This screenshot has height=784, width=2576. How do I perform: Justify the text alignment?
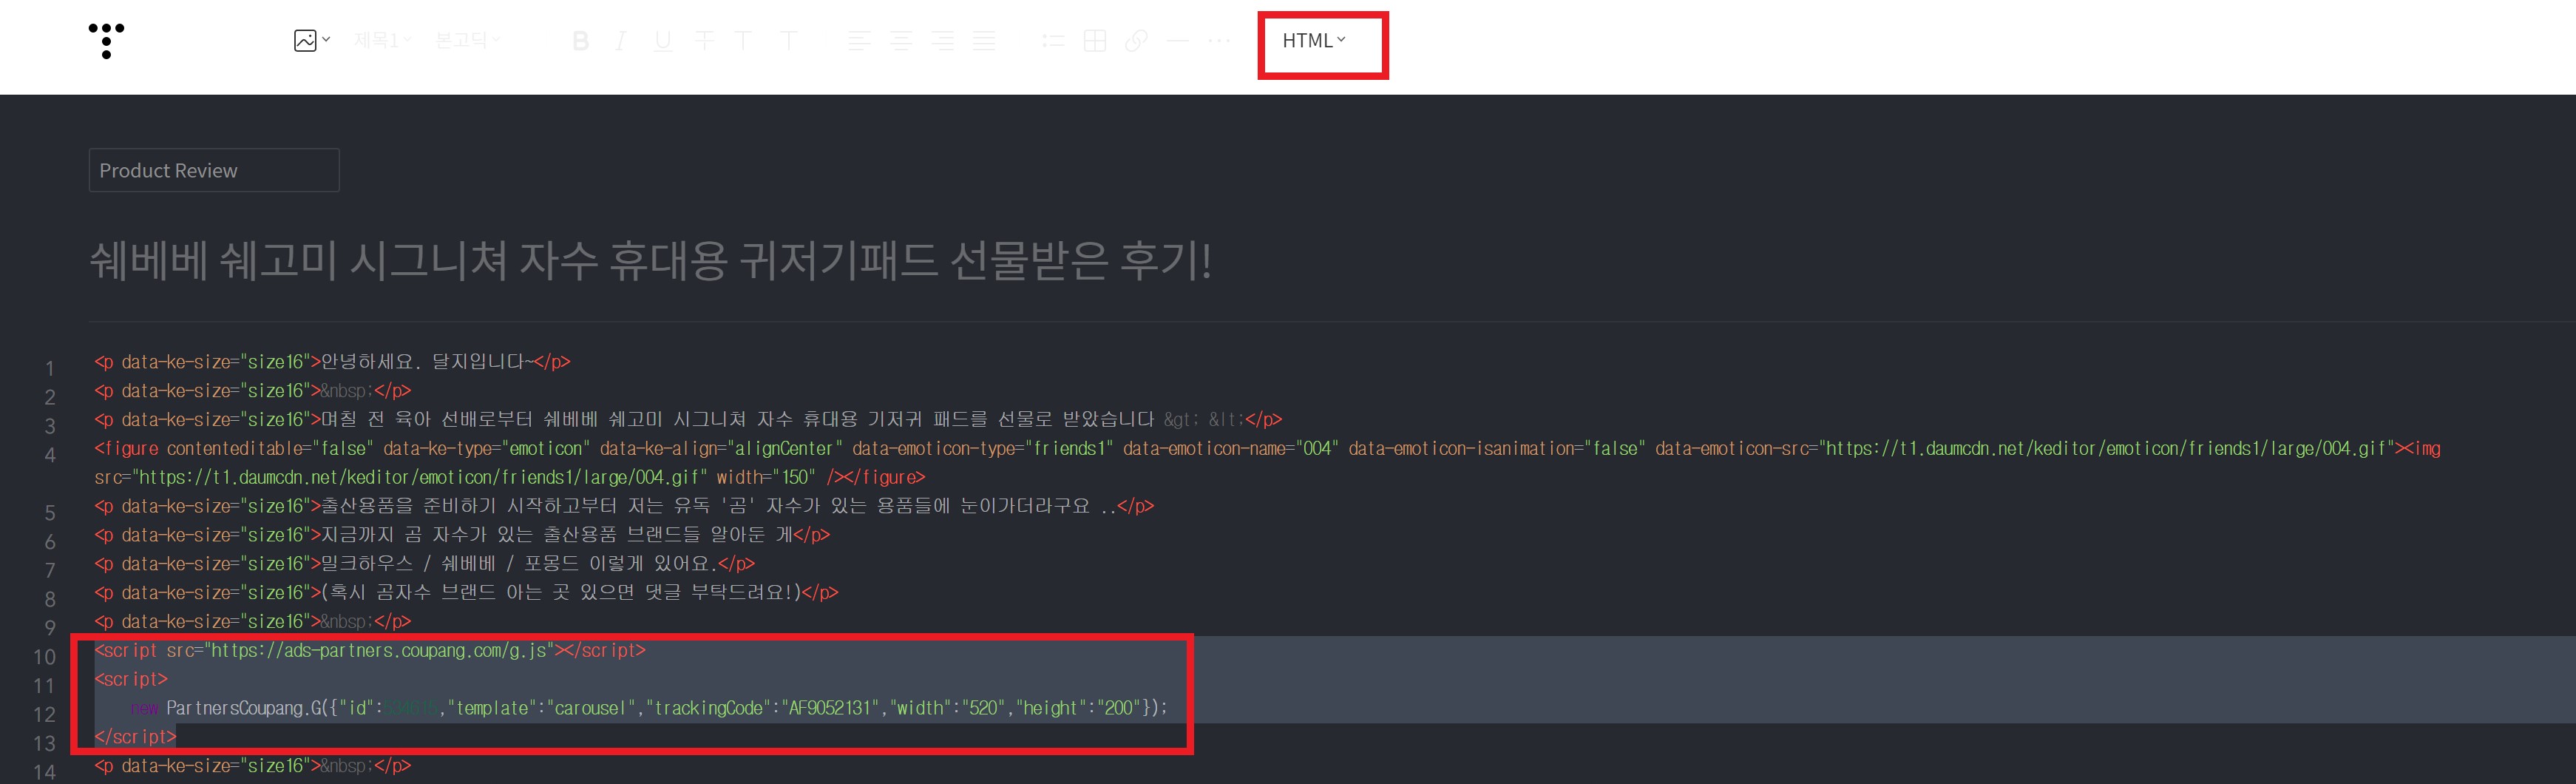click(984, 41)
